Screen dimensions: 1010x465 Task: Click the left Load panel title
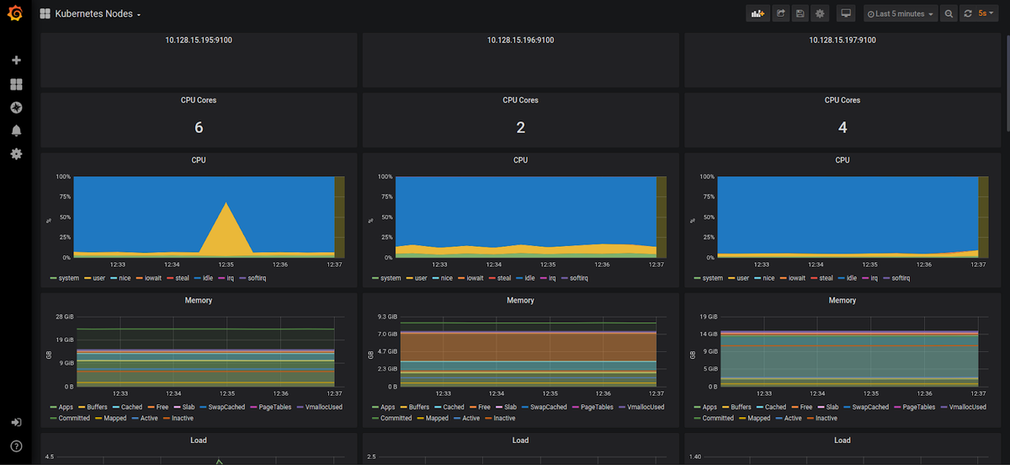coord(199,440)
